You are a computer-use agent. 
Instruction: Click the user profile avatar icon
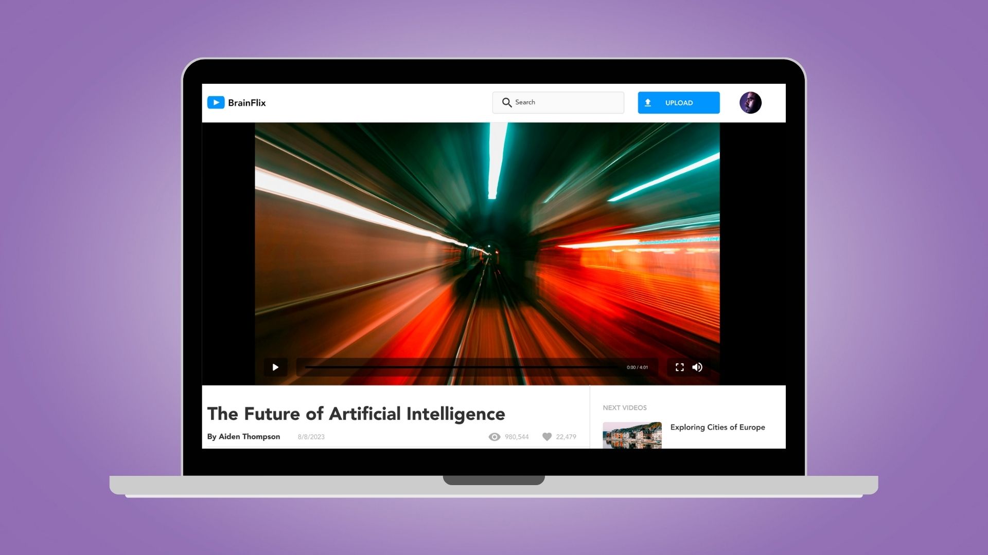tap(750, 102)
